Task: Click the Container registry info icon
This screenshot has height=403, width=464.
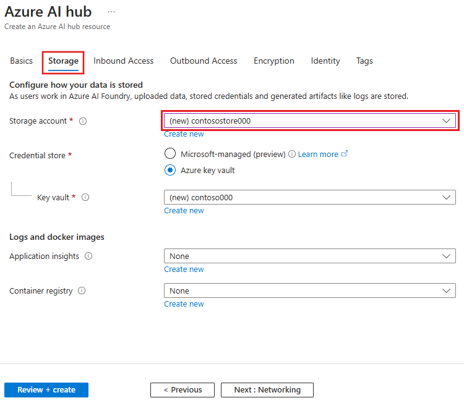Action: click(82, 291)
